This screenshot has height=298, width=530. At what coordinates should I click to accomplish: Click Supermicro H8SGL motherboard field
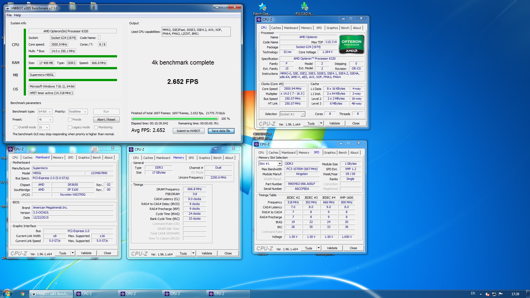pyautogui.click(x=42, y=75)
